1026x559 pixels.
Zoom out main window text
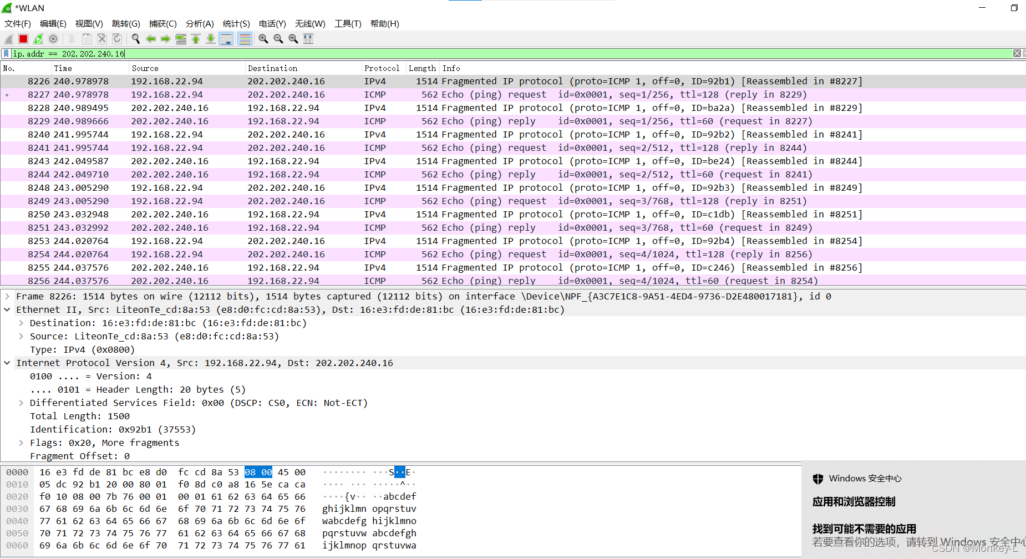click(278, 39)
